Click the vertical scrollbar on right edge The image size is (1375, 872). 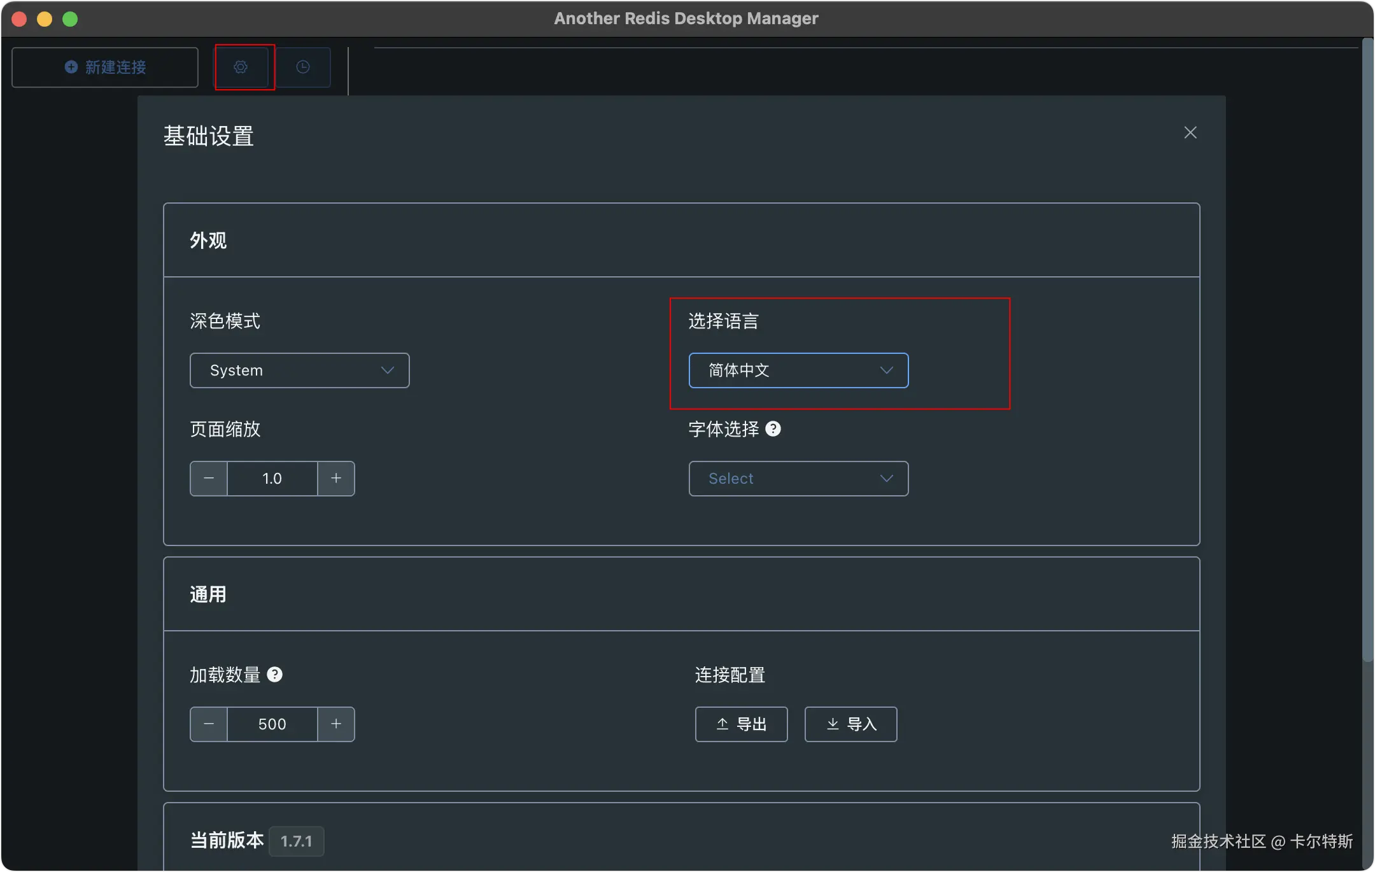tap(1367, 350)
